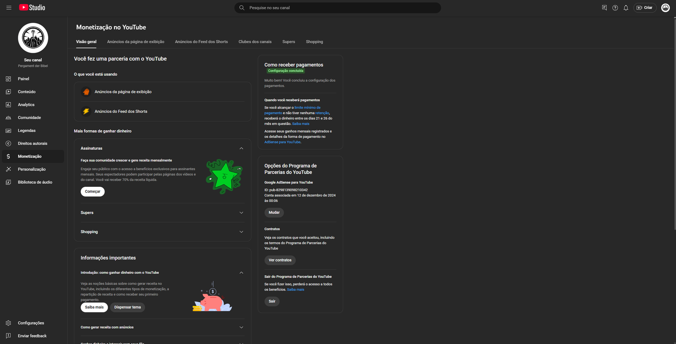Image resolution: width=676 pixels, height=344 pixels.
Task: Click the Enviar feedback icon
Action: click(8, 336)
